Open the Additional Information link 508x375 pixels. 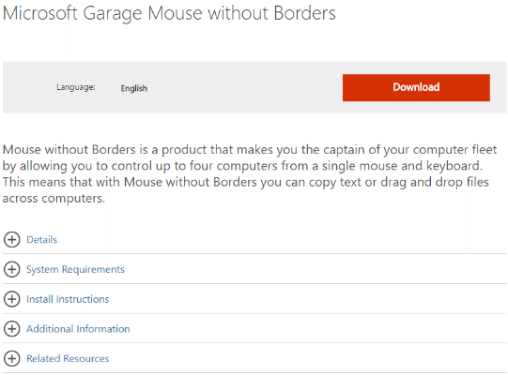78,329
